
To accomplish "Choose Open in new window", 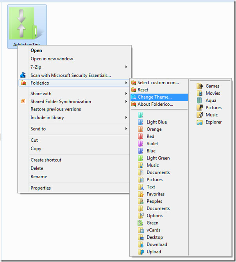I will pyautogui.click(x=52, y=59).
